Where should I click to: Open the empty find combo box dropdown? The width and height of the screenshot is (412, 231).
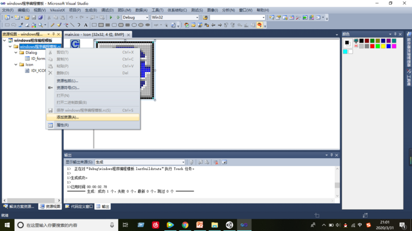click(x=263, y=17)
